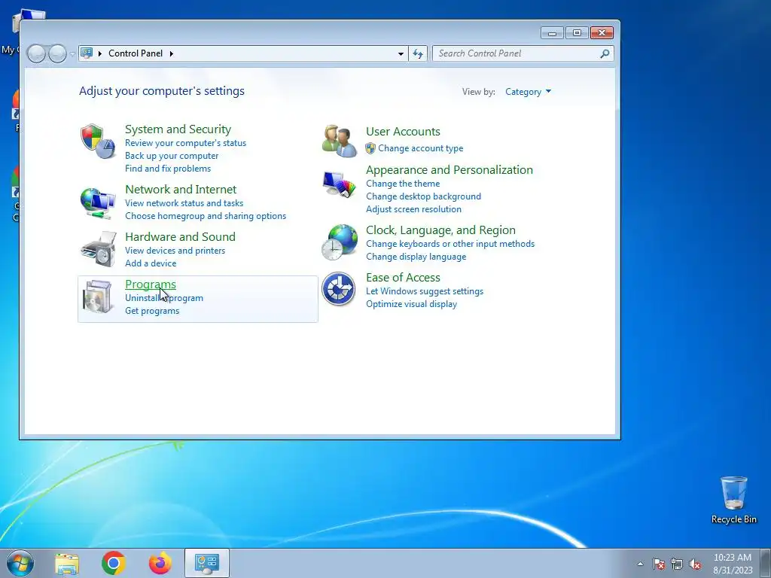Open Review your computer's status
Image resolution: width=771 pixels, height=578 pixels.
pyautogui.click(x=185, y=143)
